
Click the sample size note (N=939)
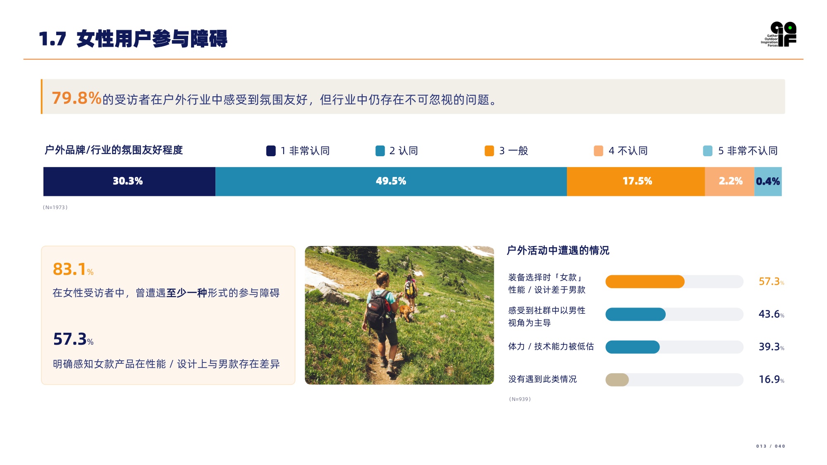(x=520, y=399)
